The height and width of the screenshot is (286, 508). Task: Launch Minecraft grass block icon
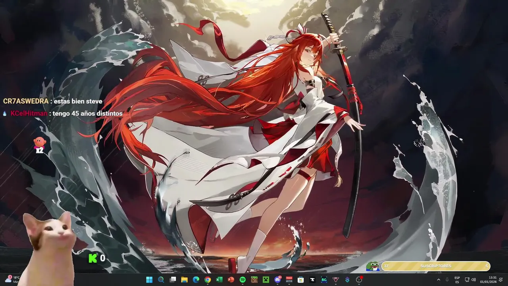254,280
